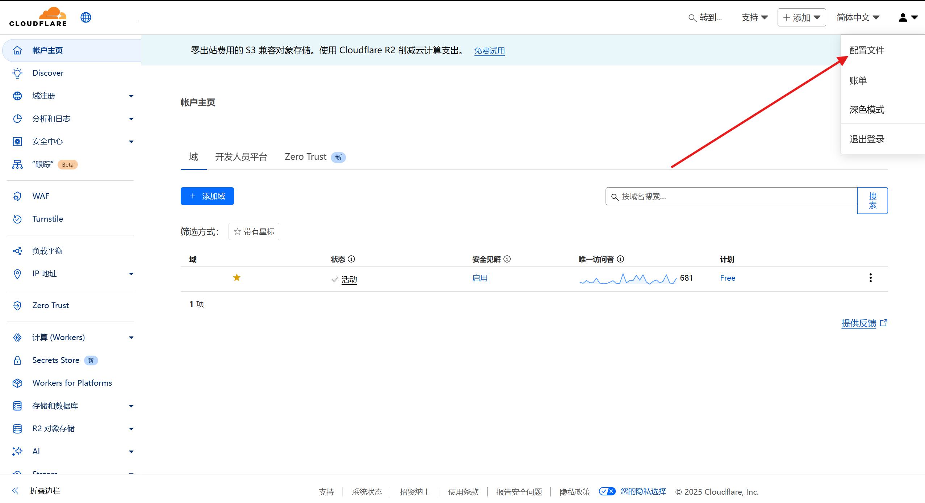Click the Discover lightbulb icon
Screen dimensions: 925x503
17,73
